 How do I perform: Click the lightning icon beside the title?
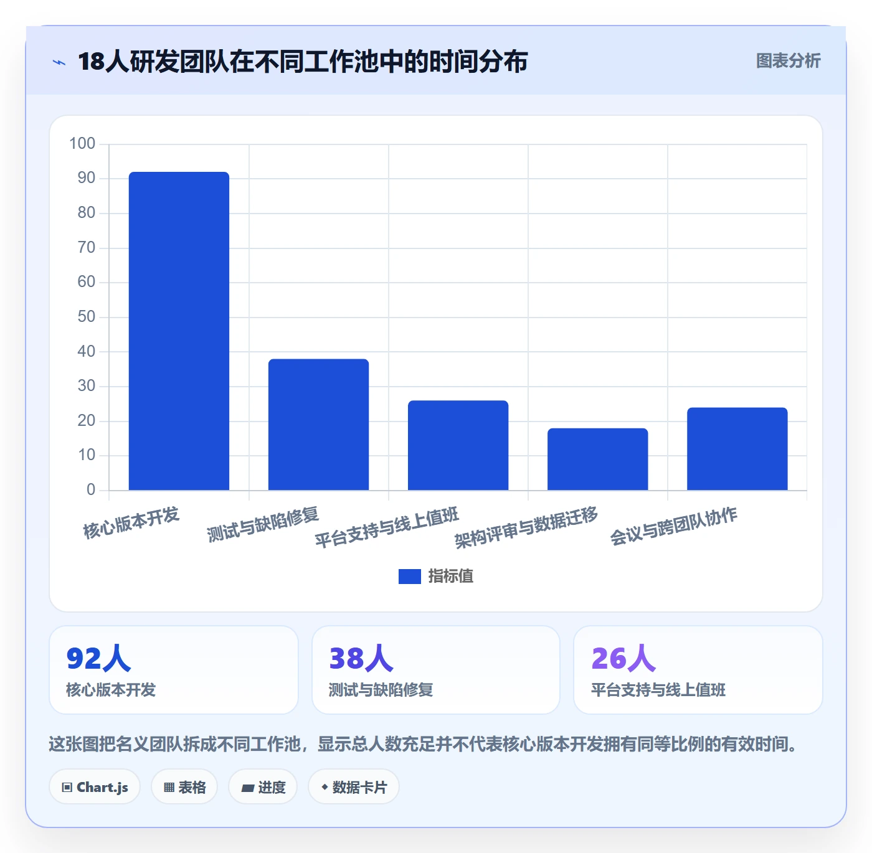tap(59, 62)
